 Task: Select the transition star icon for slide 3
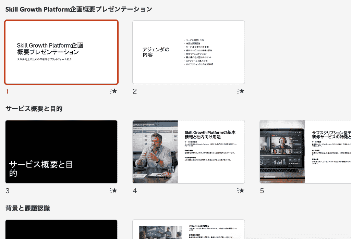(x=114, y=191)
